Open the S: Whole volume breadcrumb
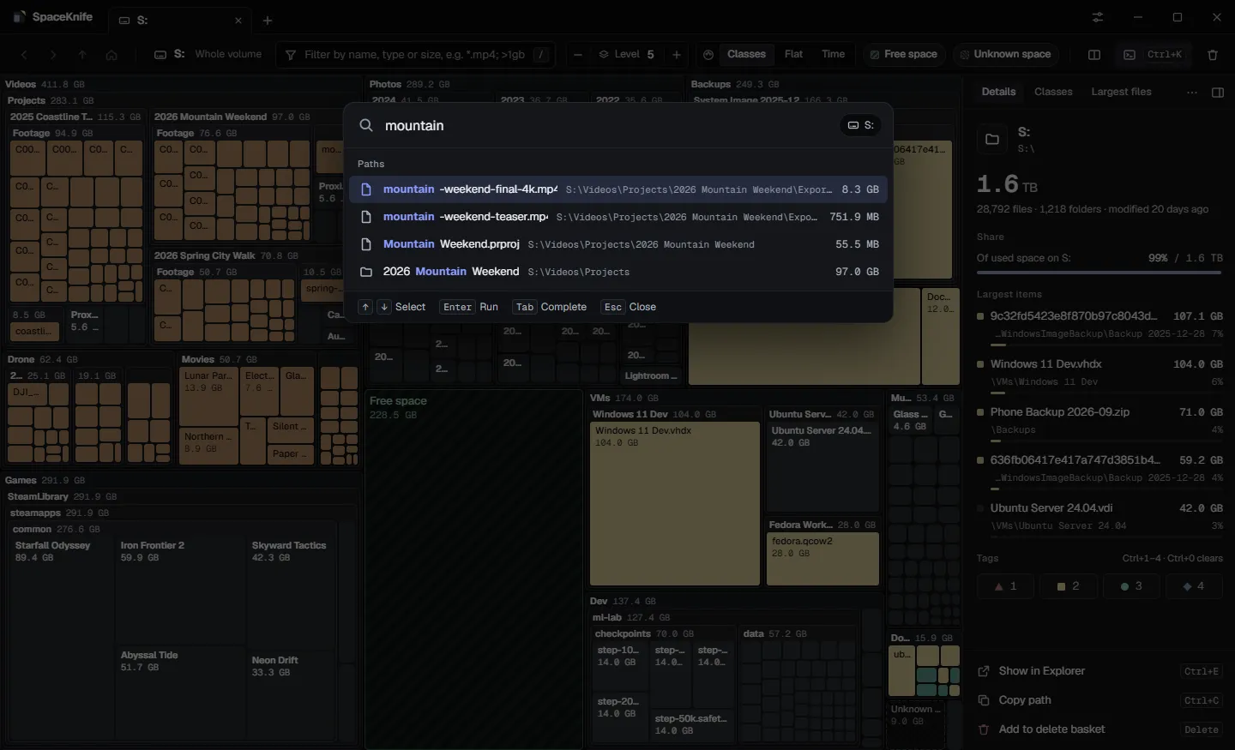 [208, 55]
